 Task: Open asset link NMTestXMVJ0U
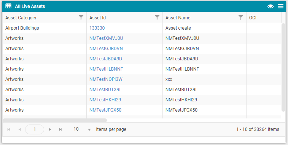[x=106, y=38]
